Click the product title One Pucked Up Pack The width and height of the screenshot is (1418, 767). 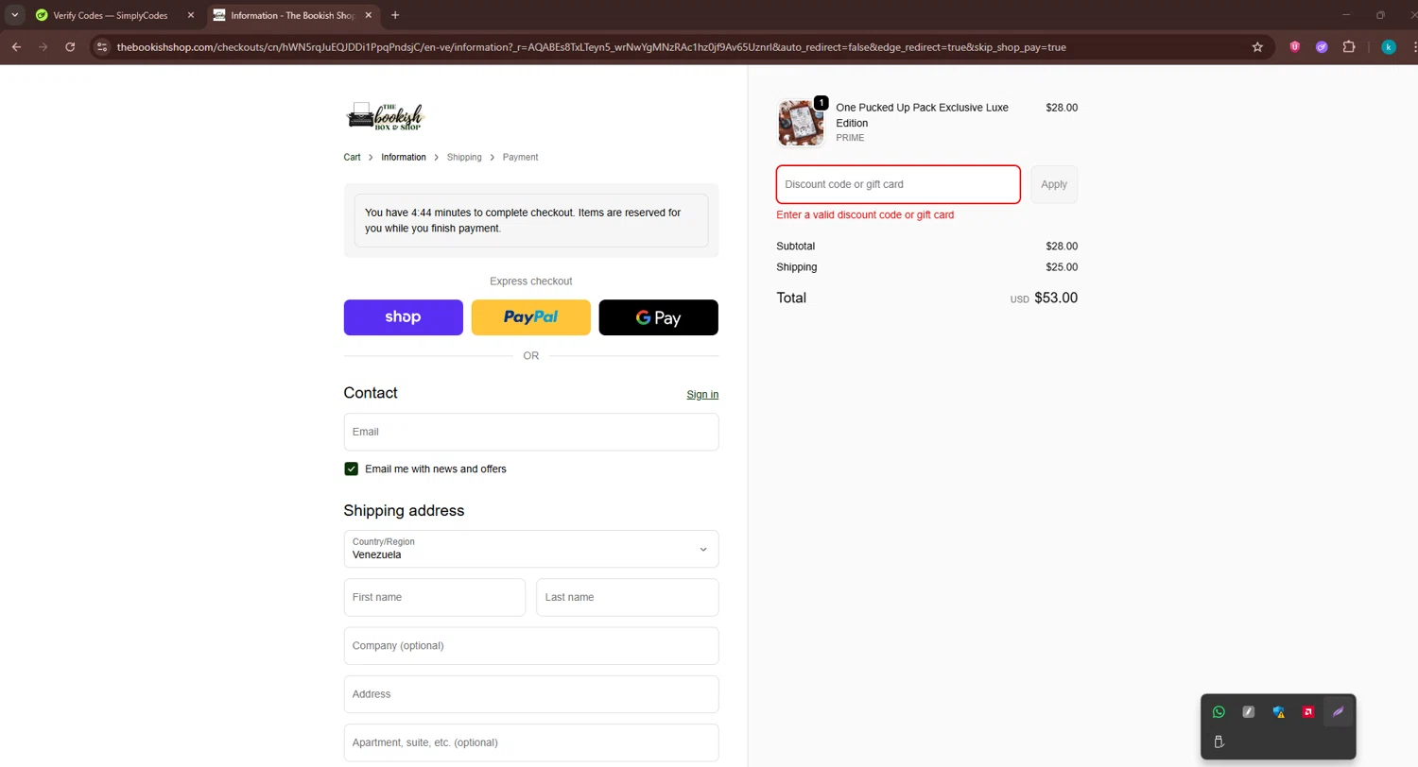[x=922, y=115]
